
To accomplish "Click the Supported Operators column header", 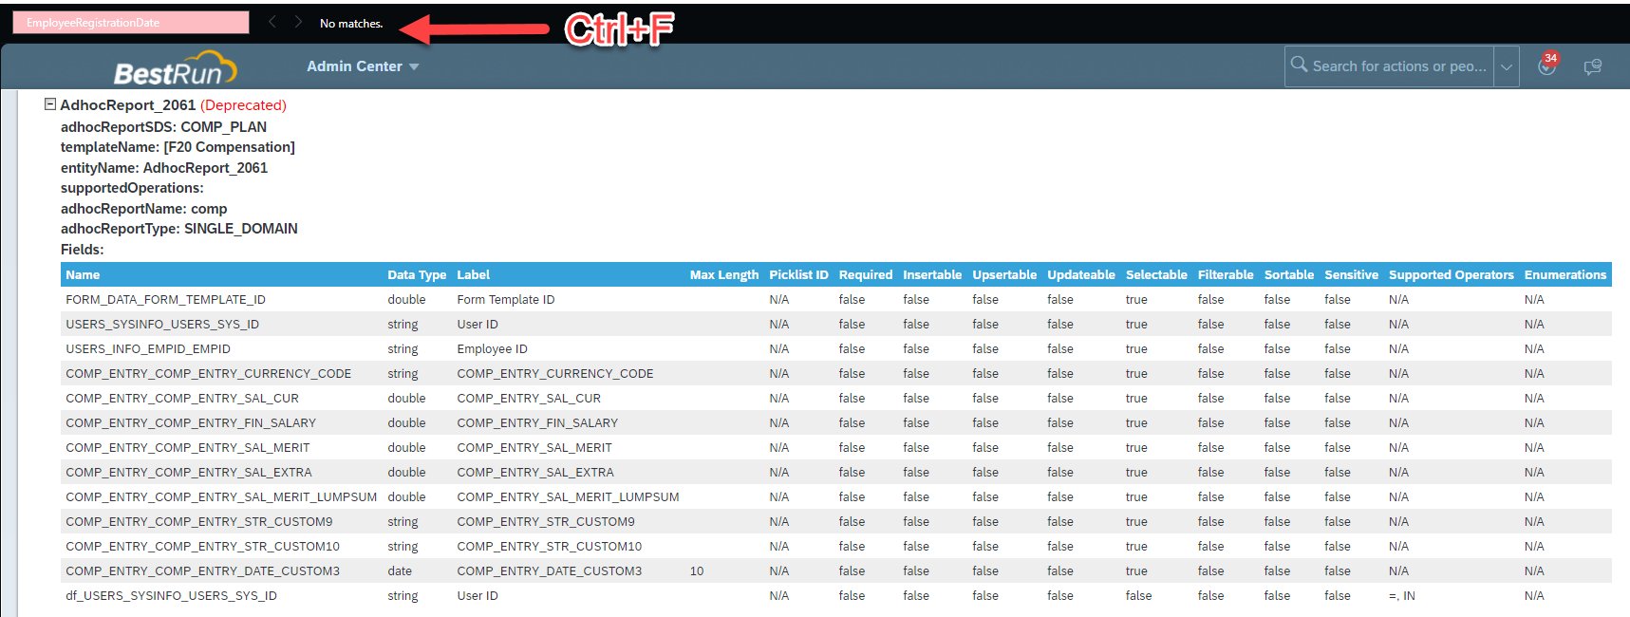I will click(1452, 274).
